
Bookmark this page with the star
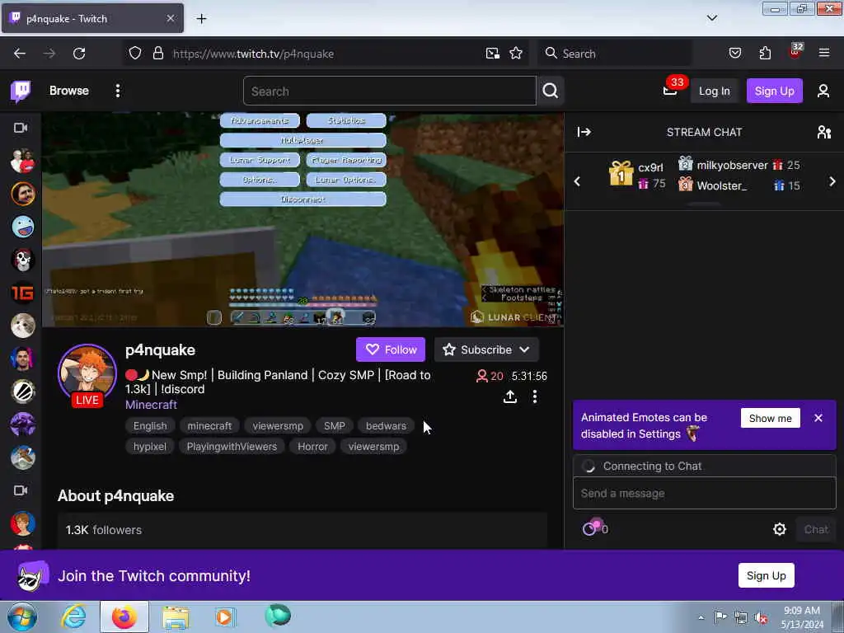pos(516,54)
